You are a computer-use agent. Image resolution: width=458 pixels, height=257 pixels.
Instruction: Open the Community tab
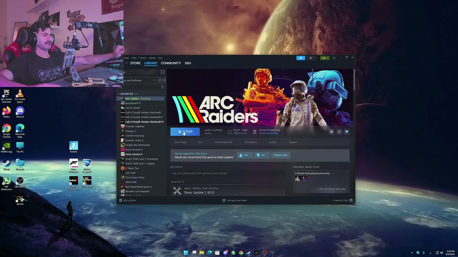171,63
